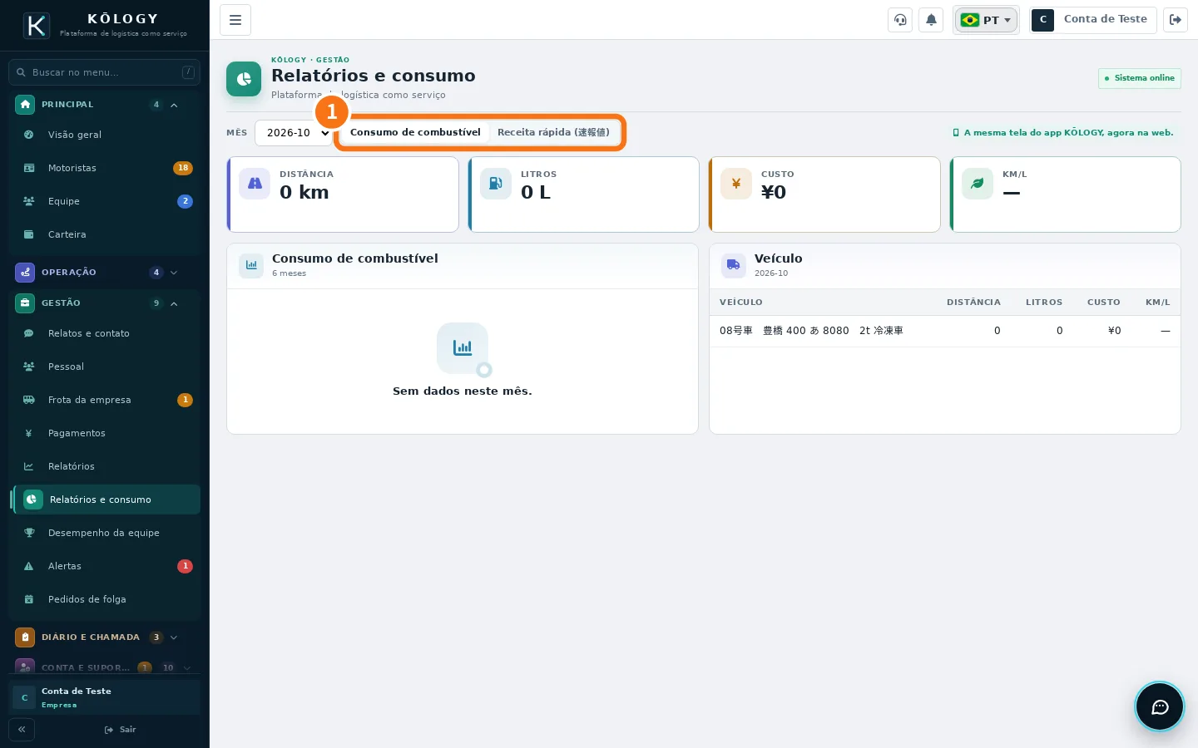1198x748 pixels.
Task: Click the Sistema online status badge
Action: click(1139, 78)
